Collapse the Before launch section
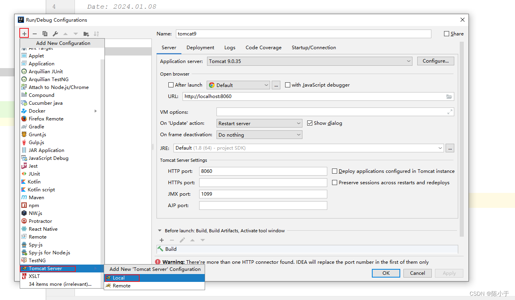 [160, 231]
